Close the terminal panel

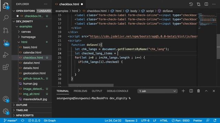pyautogui.click(x=214, y=91)
